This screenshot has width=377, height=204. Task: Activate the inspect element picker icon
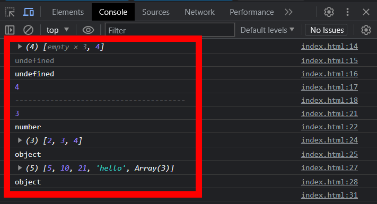[x=10, y=12]
